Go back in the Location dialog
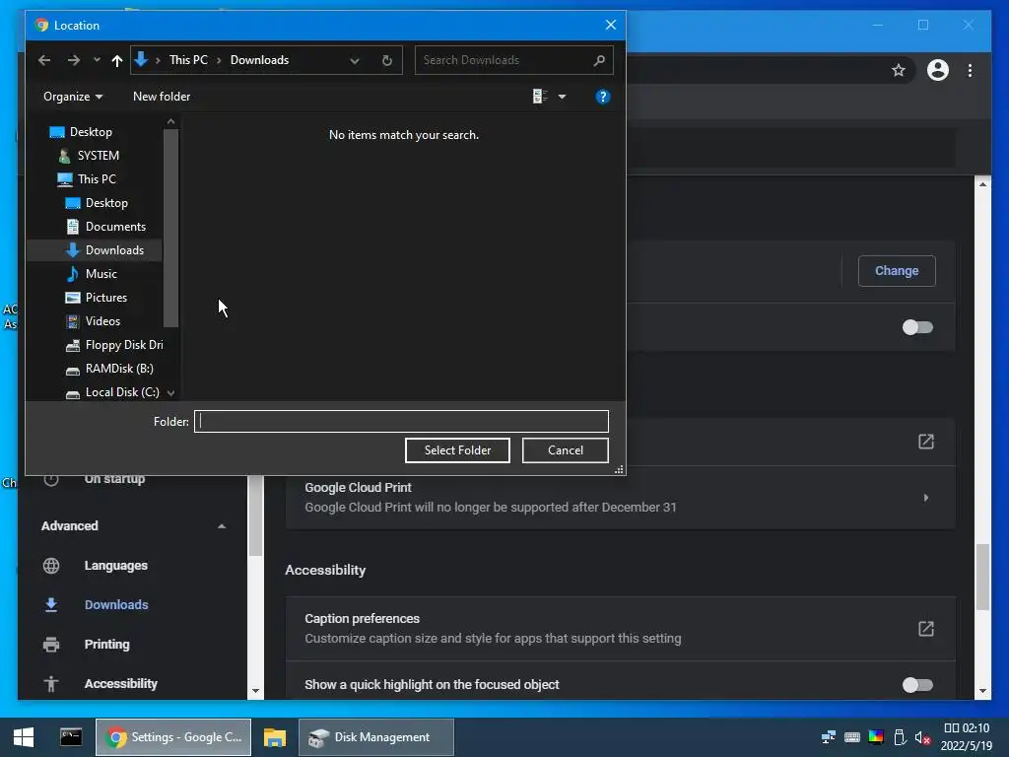This screenshot has height=757, width=1009. click(x=44, y=60)
